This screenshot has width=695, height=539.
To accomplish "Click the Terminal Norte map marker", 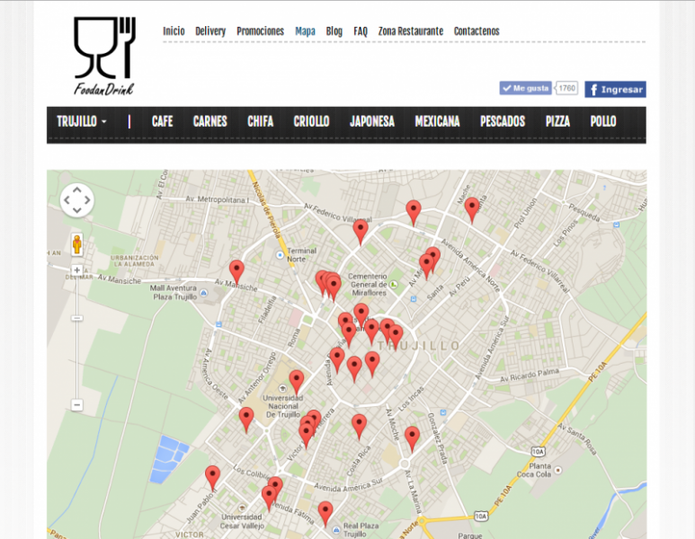I will click(280, 255).
